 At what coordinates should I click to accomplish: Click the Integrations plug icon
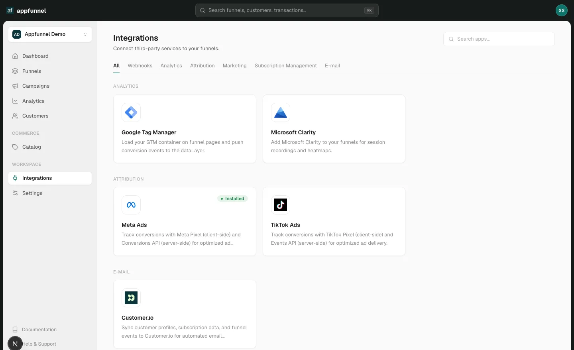click(x=15, y=178)
